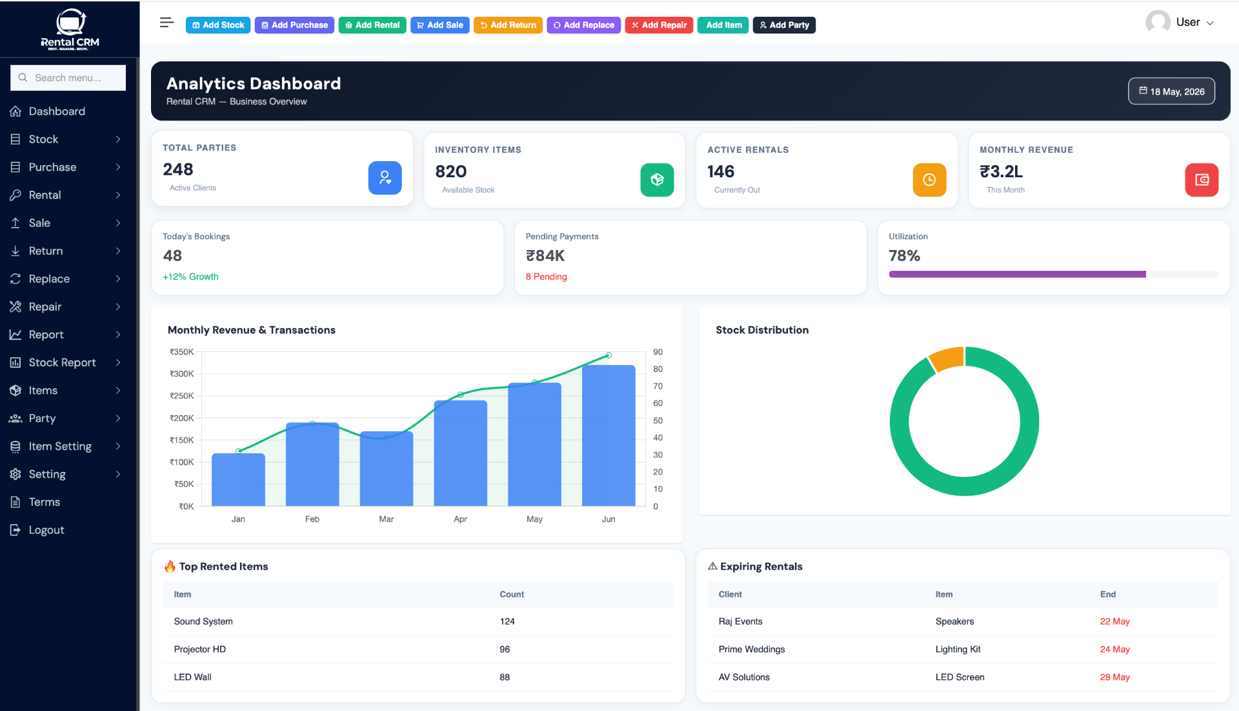Click the Jan bar in revenue chart
The image size is (1239, 711).
(238, 480)
